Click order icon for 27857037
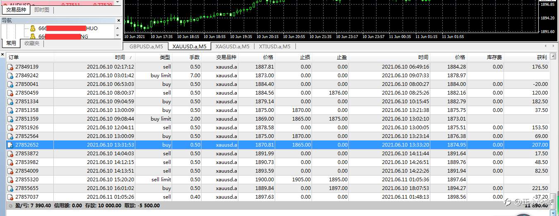Image resolution: width=559 pixels, height=216 pixels. [x=10, y=197]
